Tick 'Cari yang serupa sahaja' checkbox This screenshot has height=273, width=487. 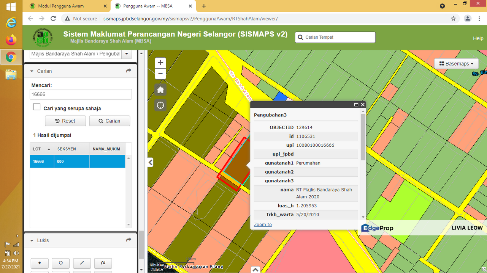click(x=37, y=107)
